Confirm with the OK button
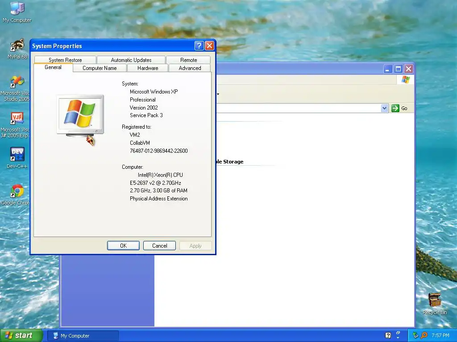Screen dimensions: 457x342 click(123, 246)
